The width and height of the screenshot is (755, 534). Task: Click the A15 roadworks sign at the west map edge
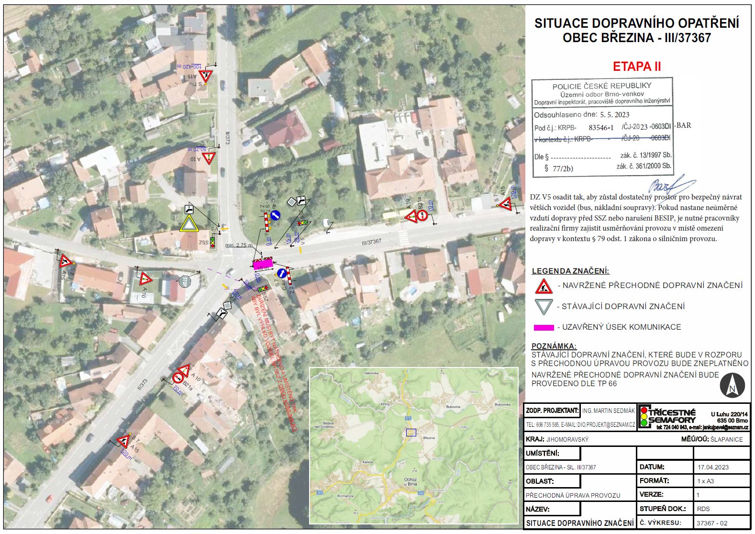point(65,262)
